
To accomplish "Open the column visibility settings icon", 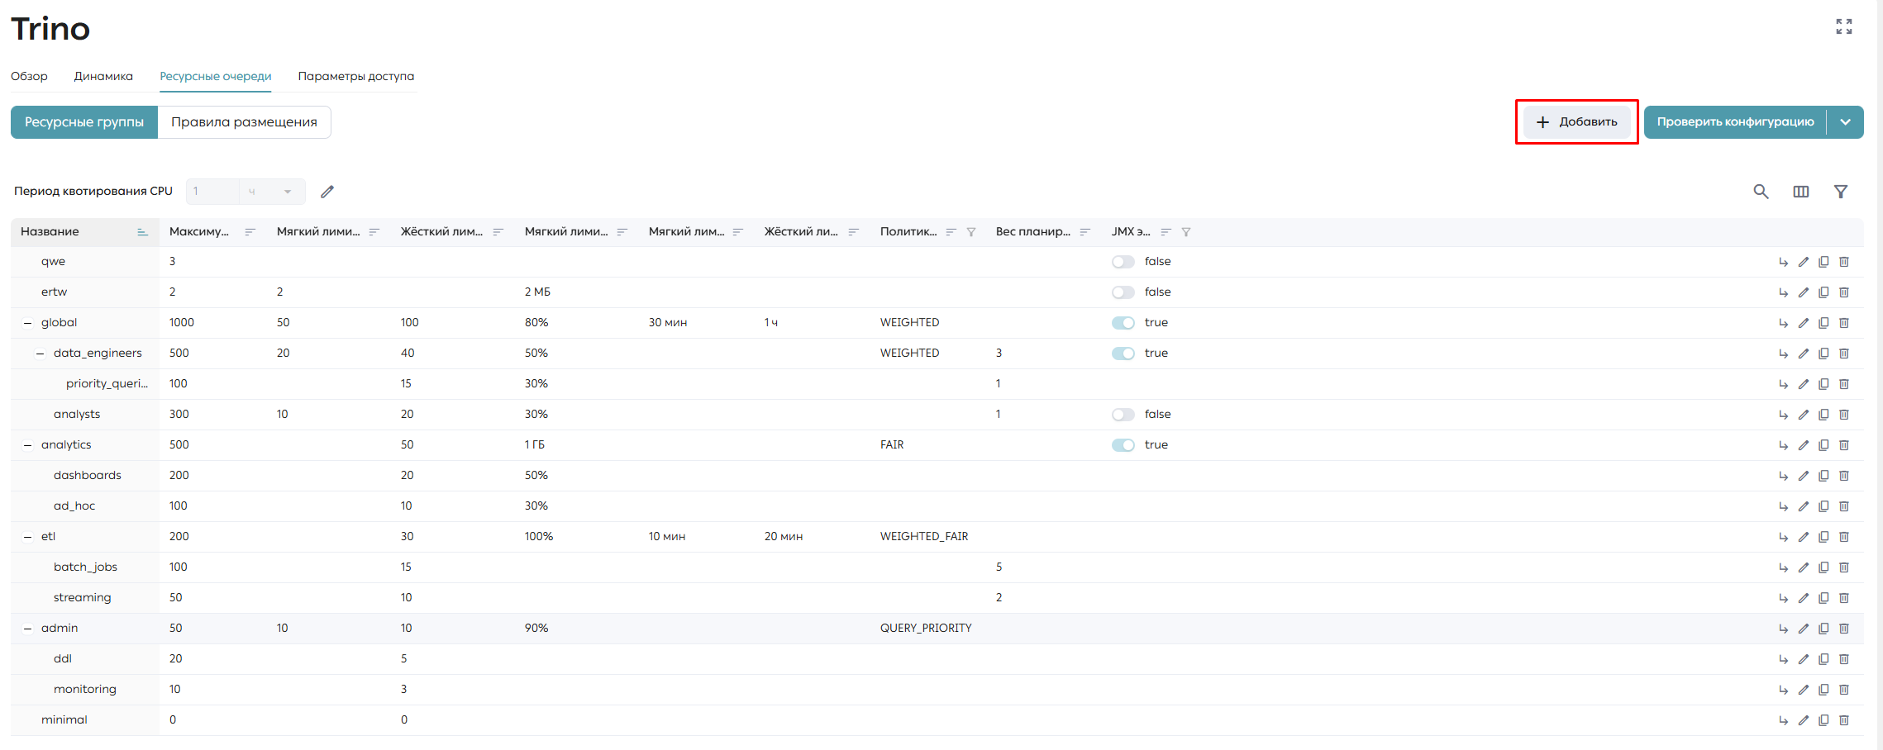I will pyautogui.click(x=1800, y=192).
